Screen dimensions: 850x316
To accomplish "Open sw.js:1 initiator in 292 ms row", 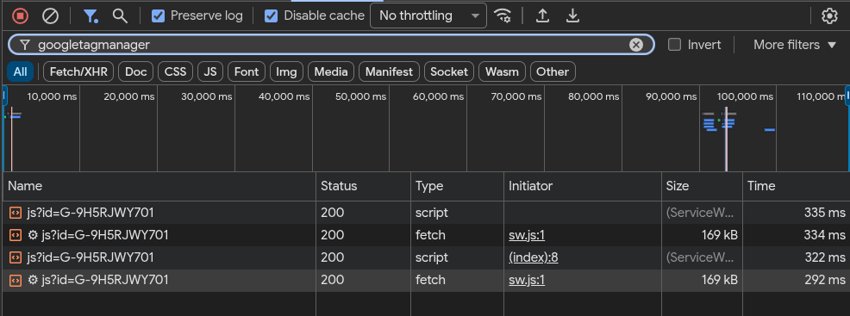I will (x=527, y=280).
